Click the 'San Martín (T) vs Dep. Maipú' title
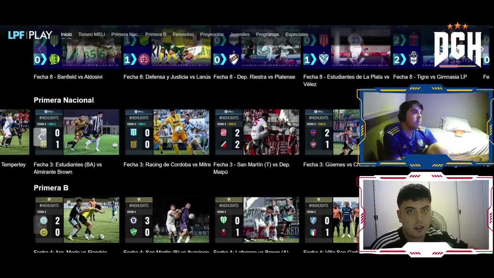Viewport: 494px width, 278px height. tap(252, 168)
